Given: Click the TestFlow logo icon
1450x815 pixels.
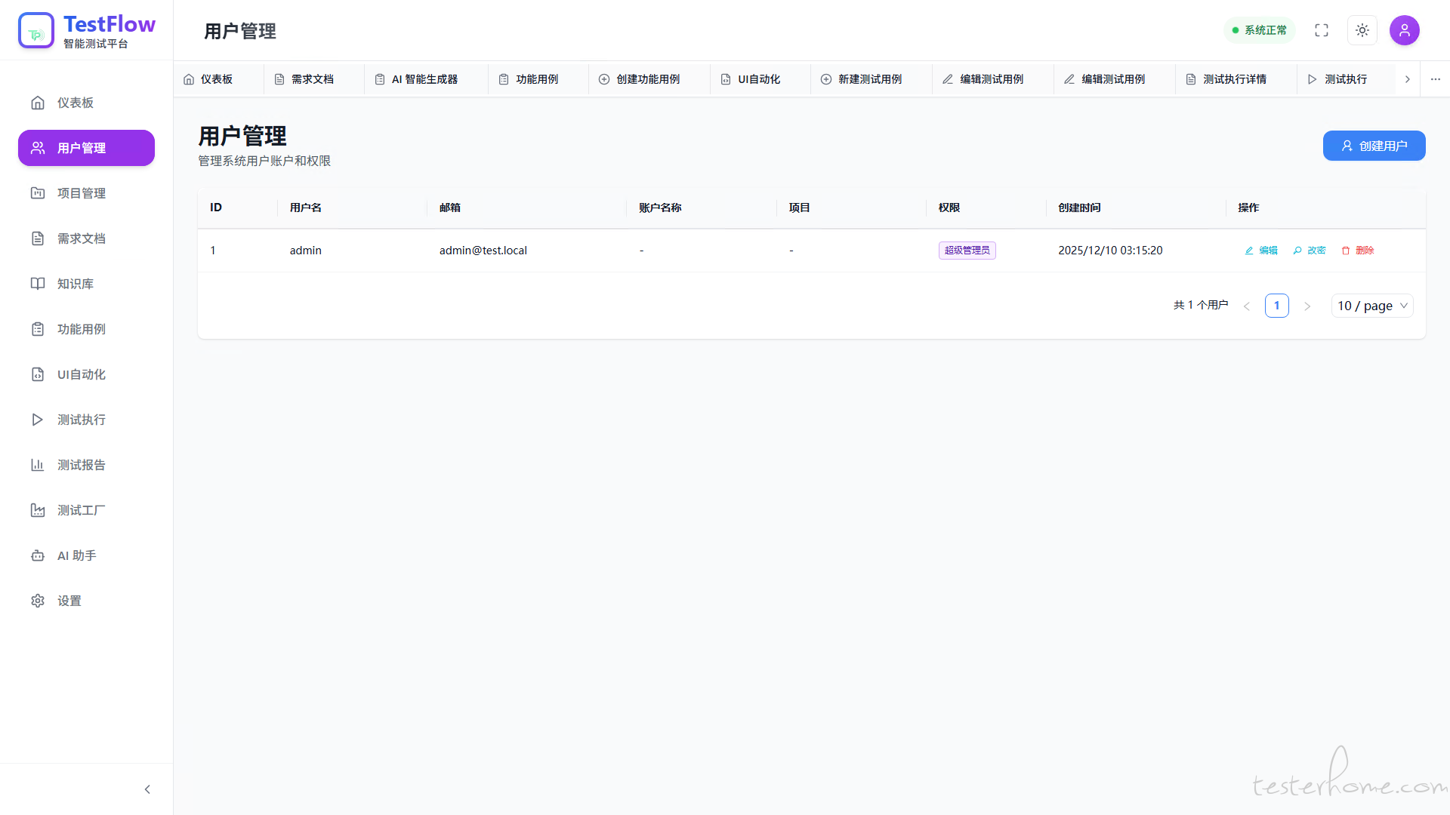Looking at the screenshot, I should coord(36,31).
